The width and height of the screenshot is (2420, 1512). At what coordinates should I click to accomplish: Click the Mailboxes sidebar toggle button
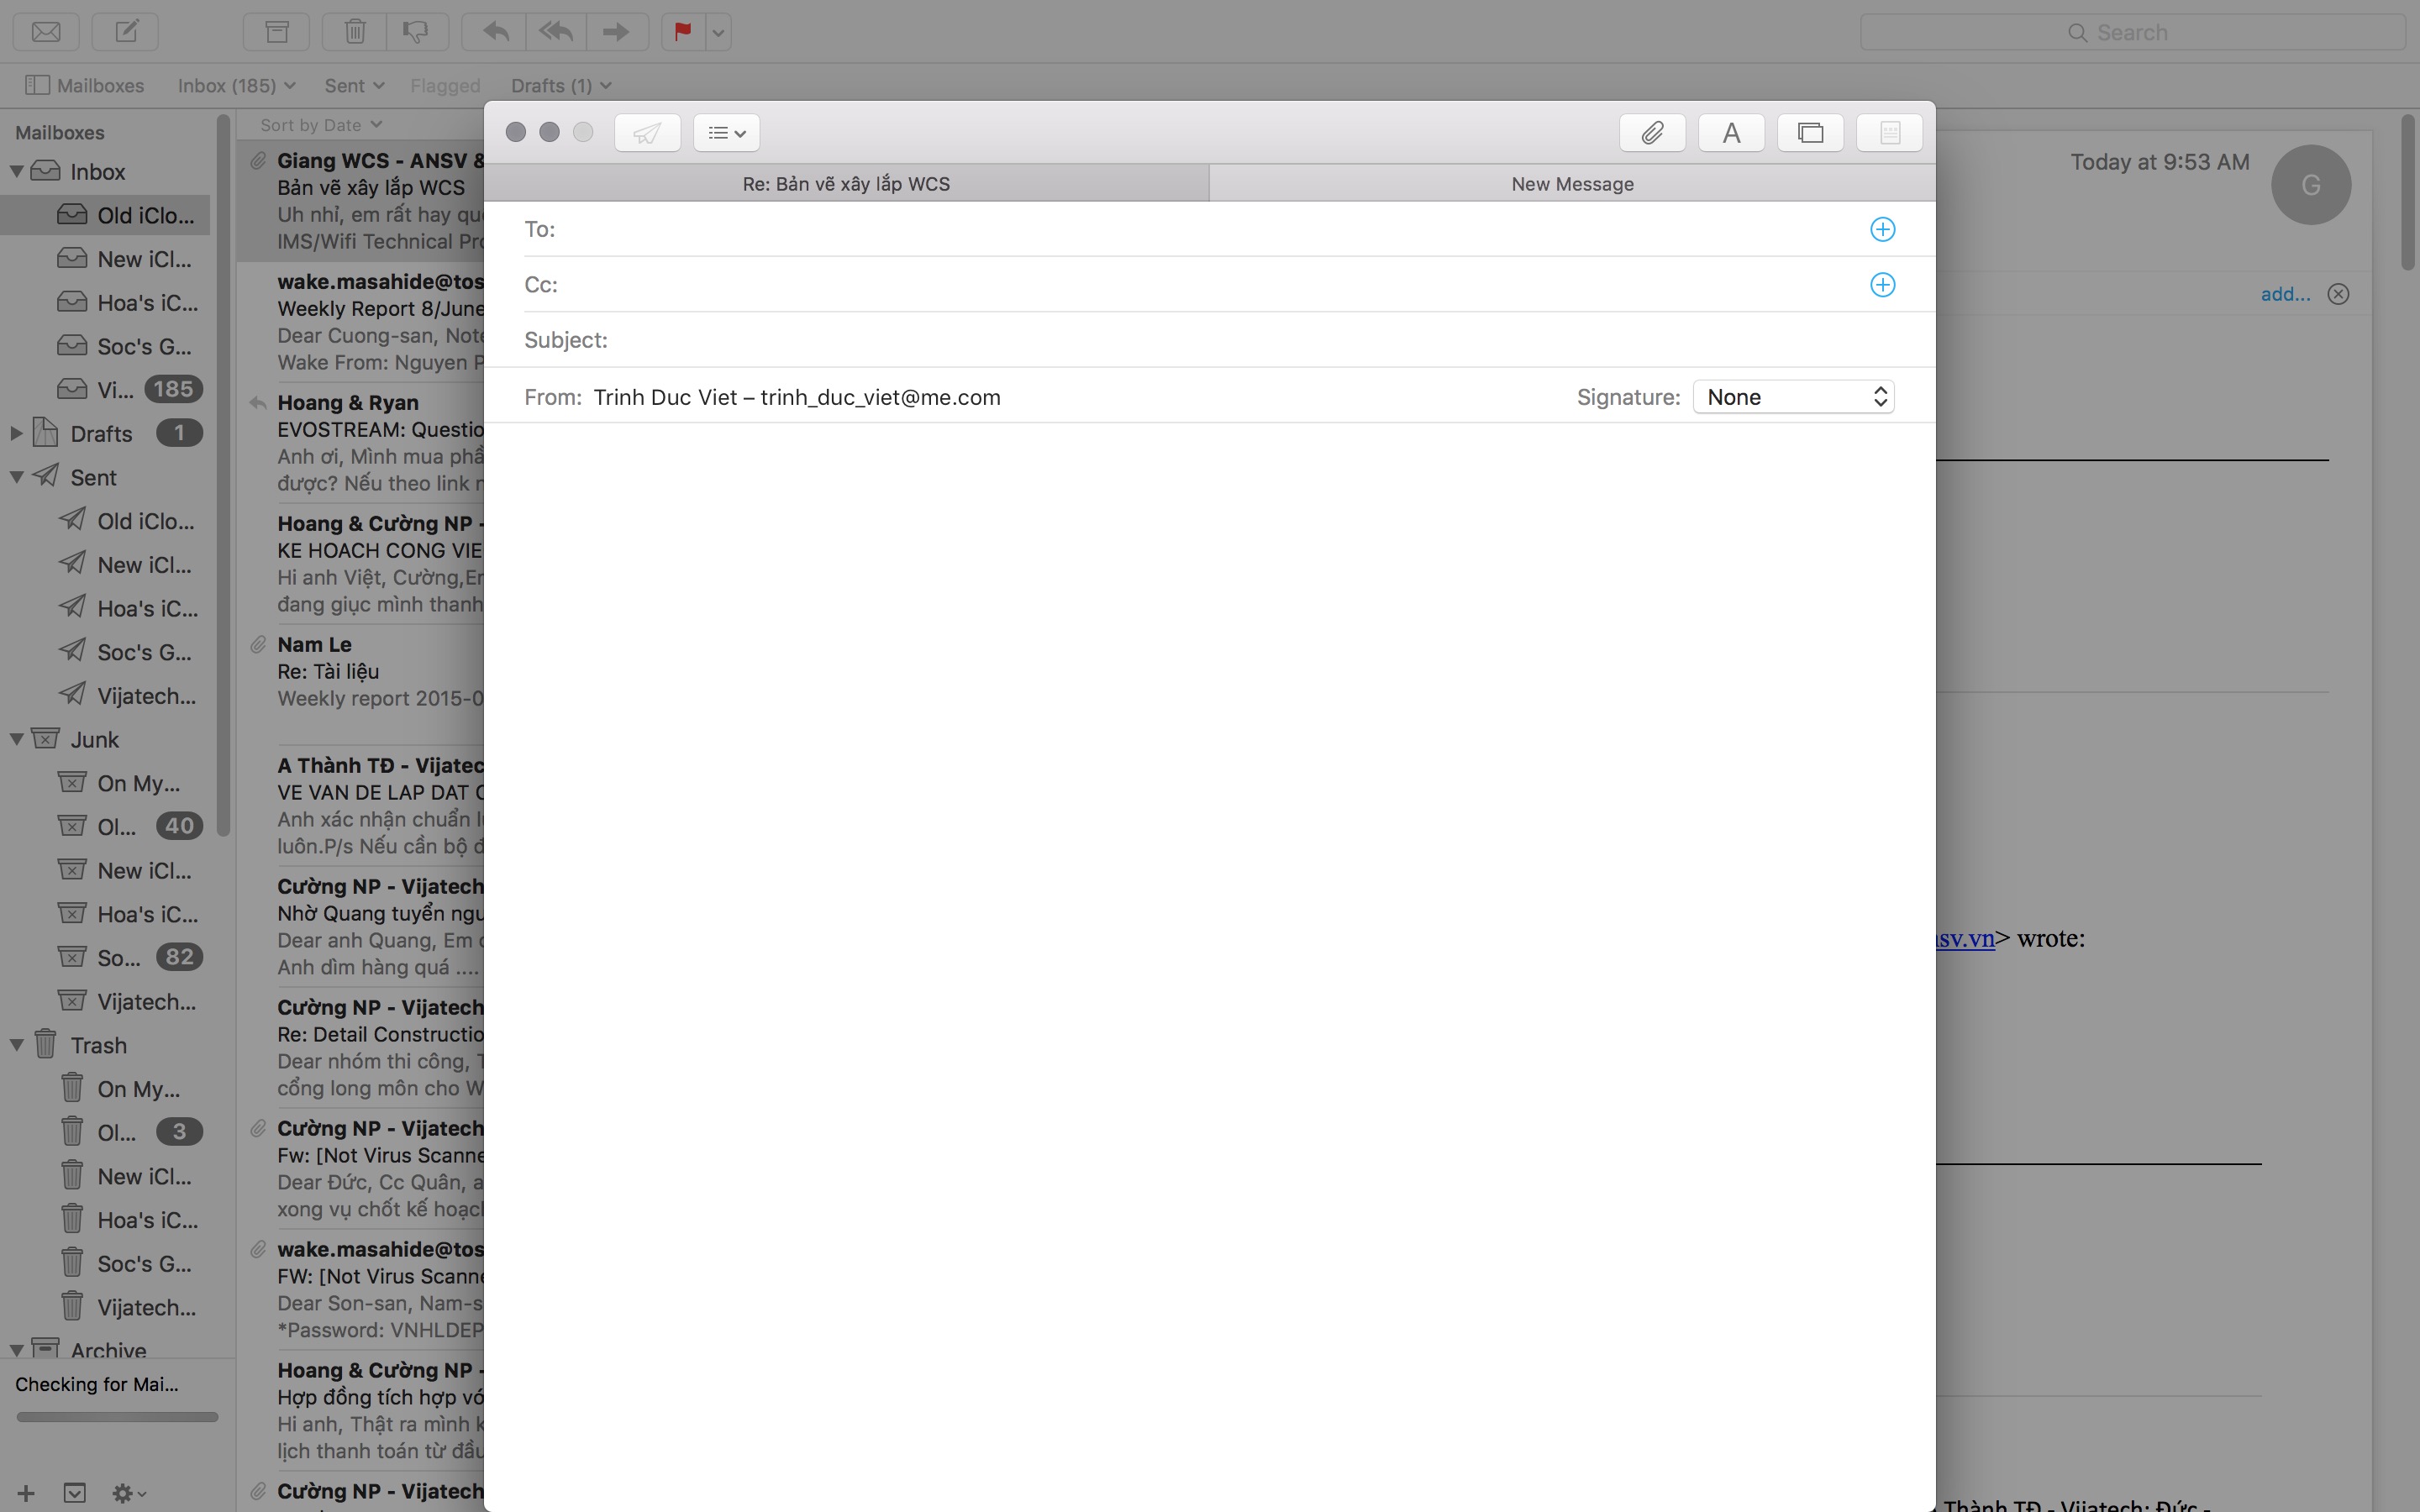[85, 85]
